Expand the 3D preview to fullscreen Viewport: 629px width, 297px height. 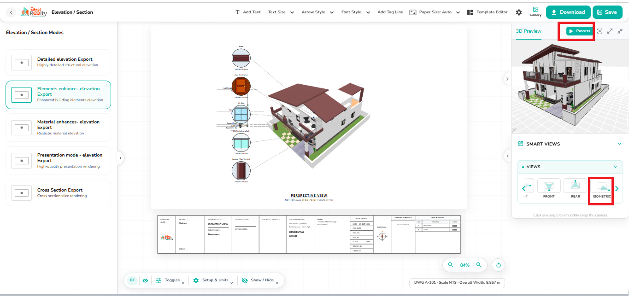tap(610, 31)
